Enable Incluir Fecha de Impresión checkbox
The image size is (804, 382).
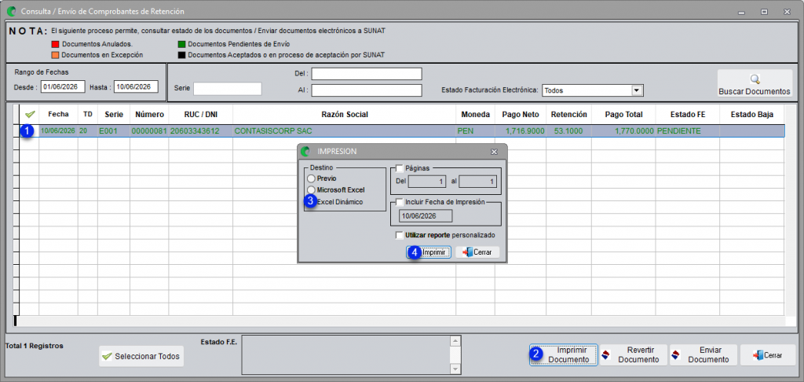[400, 202]
